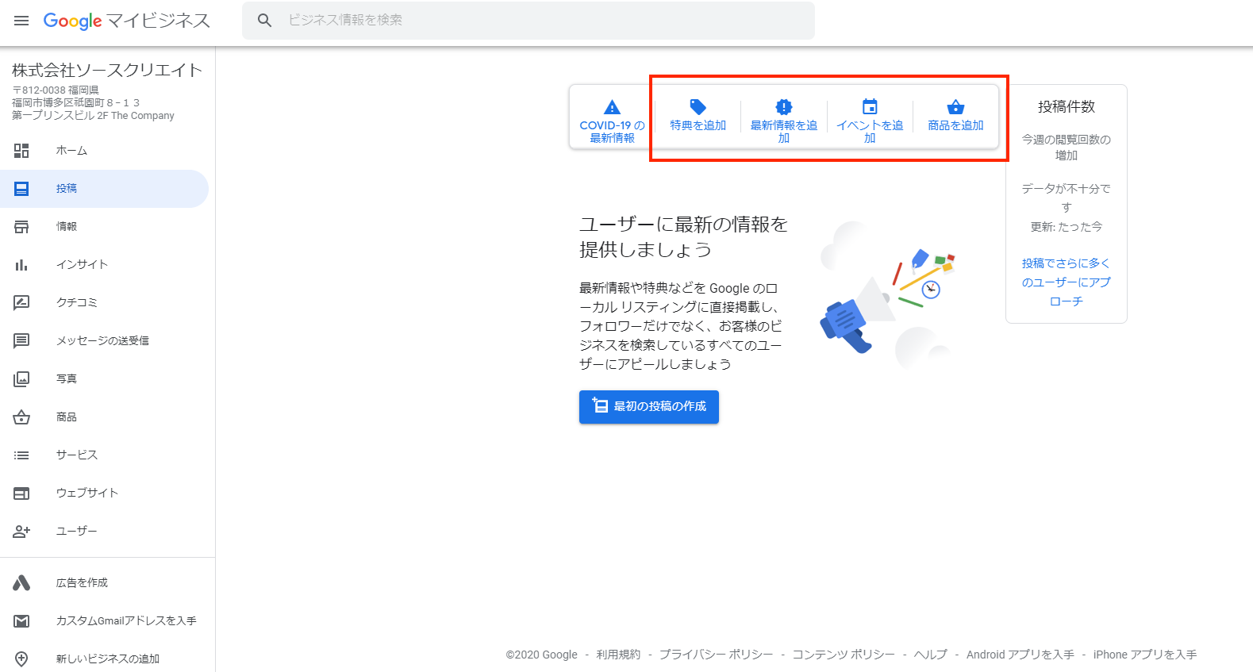Click the サービス list icon
This screenshot has width=1253, height=672.
coord(21,455)
